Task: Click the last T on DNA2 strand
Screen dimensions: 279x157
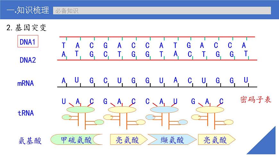Action: 246,54
